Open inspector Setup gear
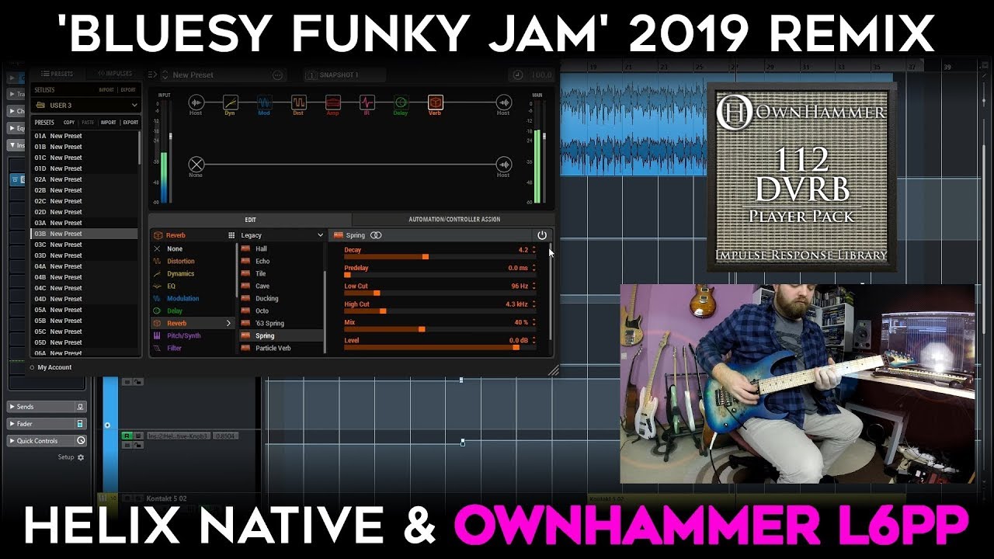 coord(81,457)
